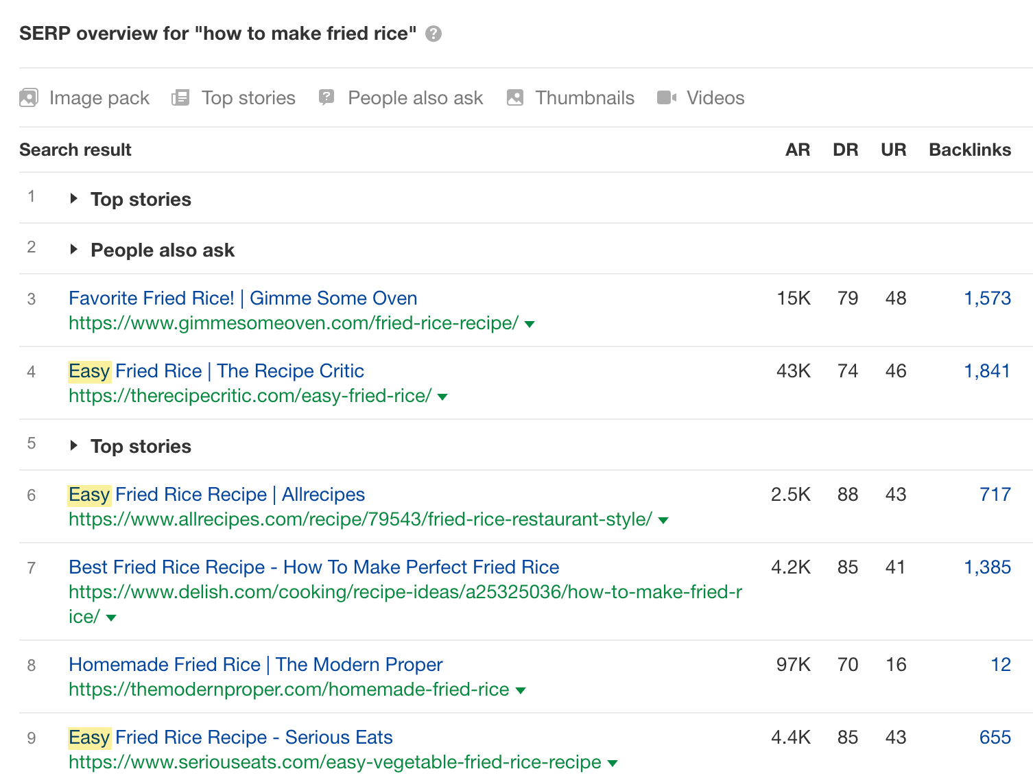Click the Backlinks column header
Image resolution: width=1033 pixels, height=778 pixels.
pyautogui.click(x=969, y=150)
